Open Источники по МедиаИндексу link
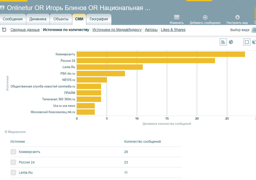Viewport: 256px width, 180px height. (x=117, y=30)
